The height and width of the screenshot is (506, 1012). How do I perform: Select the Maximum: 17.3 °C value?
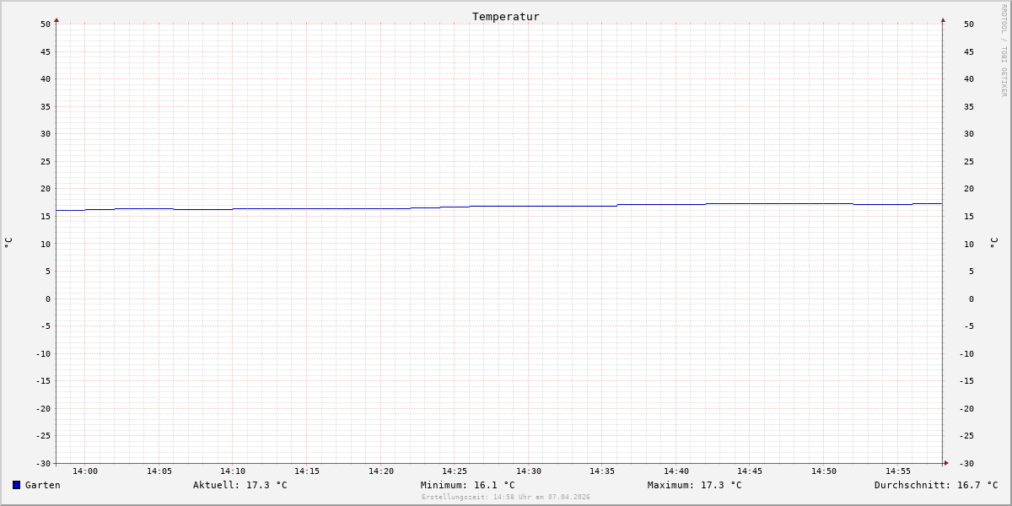tap(695, 485)
